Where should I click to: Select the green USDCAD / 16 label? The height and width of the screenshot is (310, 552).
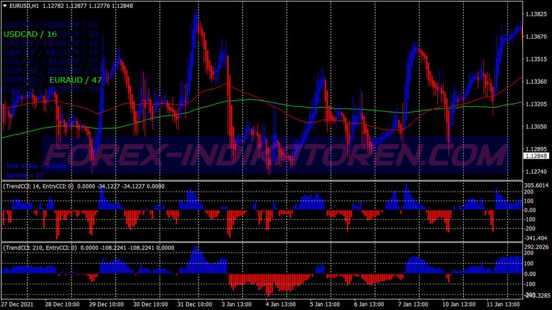coord(30,34)
